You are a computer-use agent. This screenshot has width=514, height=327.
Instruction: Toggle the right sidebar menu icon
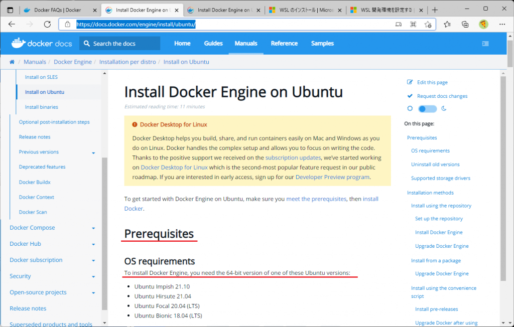point(485,44)
